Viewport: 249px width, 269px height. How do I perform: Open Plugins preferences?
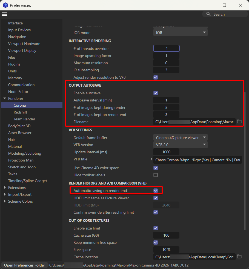(14, 64)
